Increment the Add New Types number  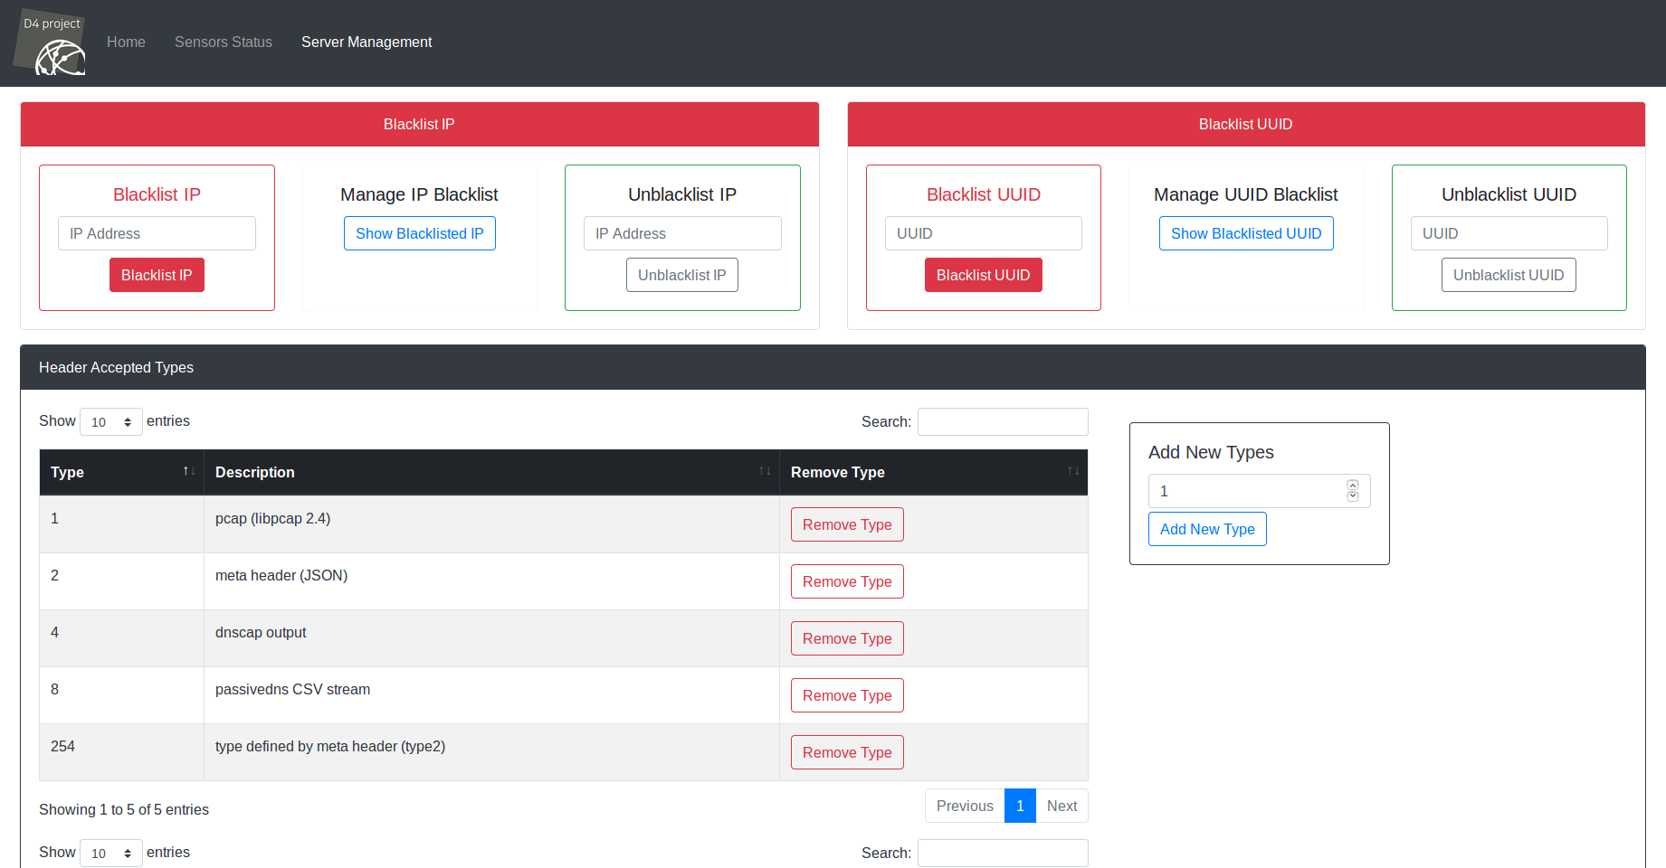(1353, 486)
